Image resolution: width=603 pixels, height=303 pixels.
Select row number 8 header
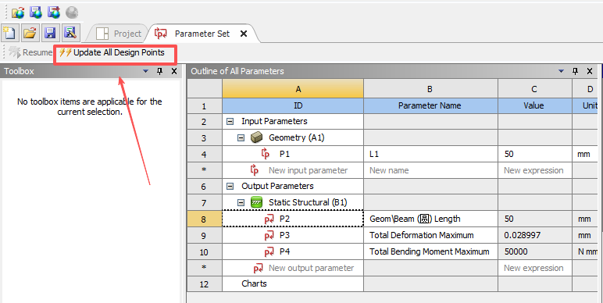click(x=205, y=219)
